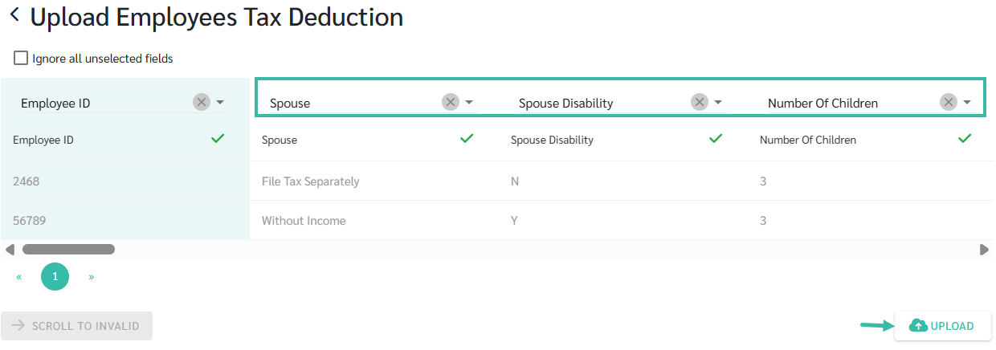Clear the Number Of Children column mapping
The width and height of the screenshot is (996, 350).
click(949, 102)
